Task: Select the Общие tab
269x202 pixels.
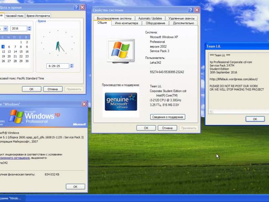Action: click(x=102, y=23)
